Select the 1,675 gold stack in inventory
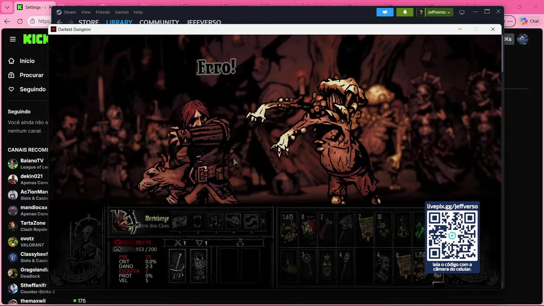544x306 pixels. coord(289,228)
